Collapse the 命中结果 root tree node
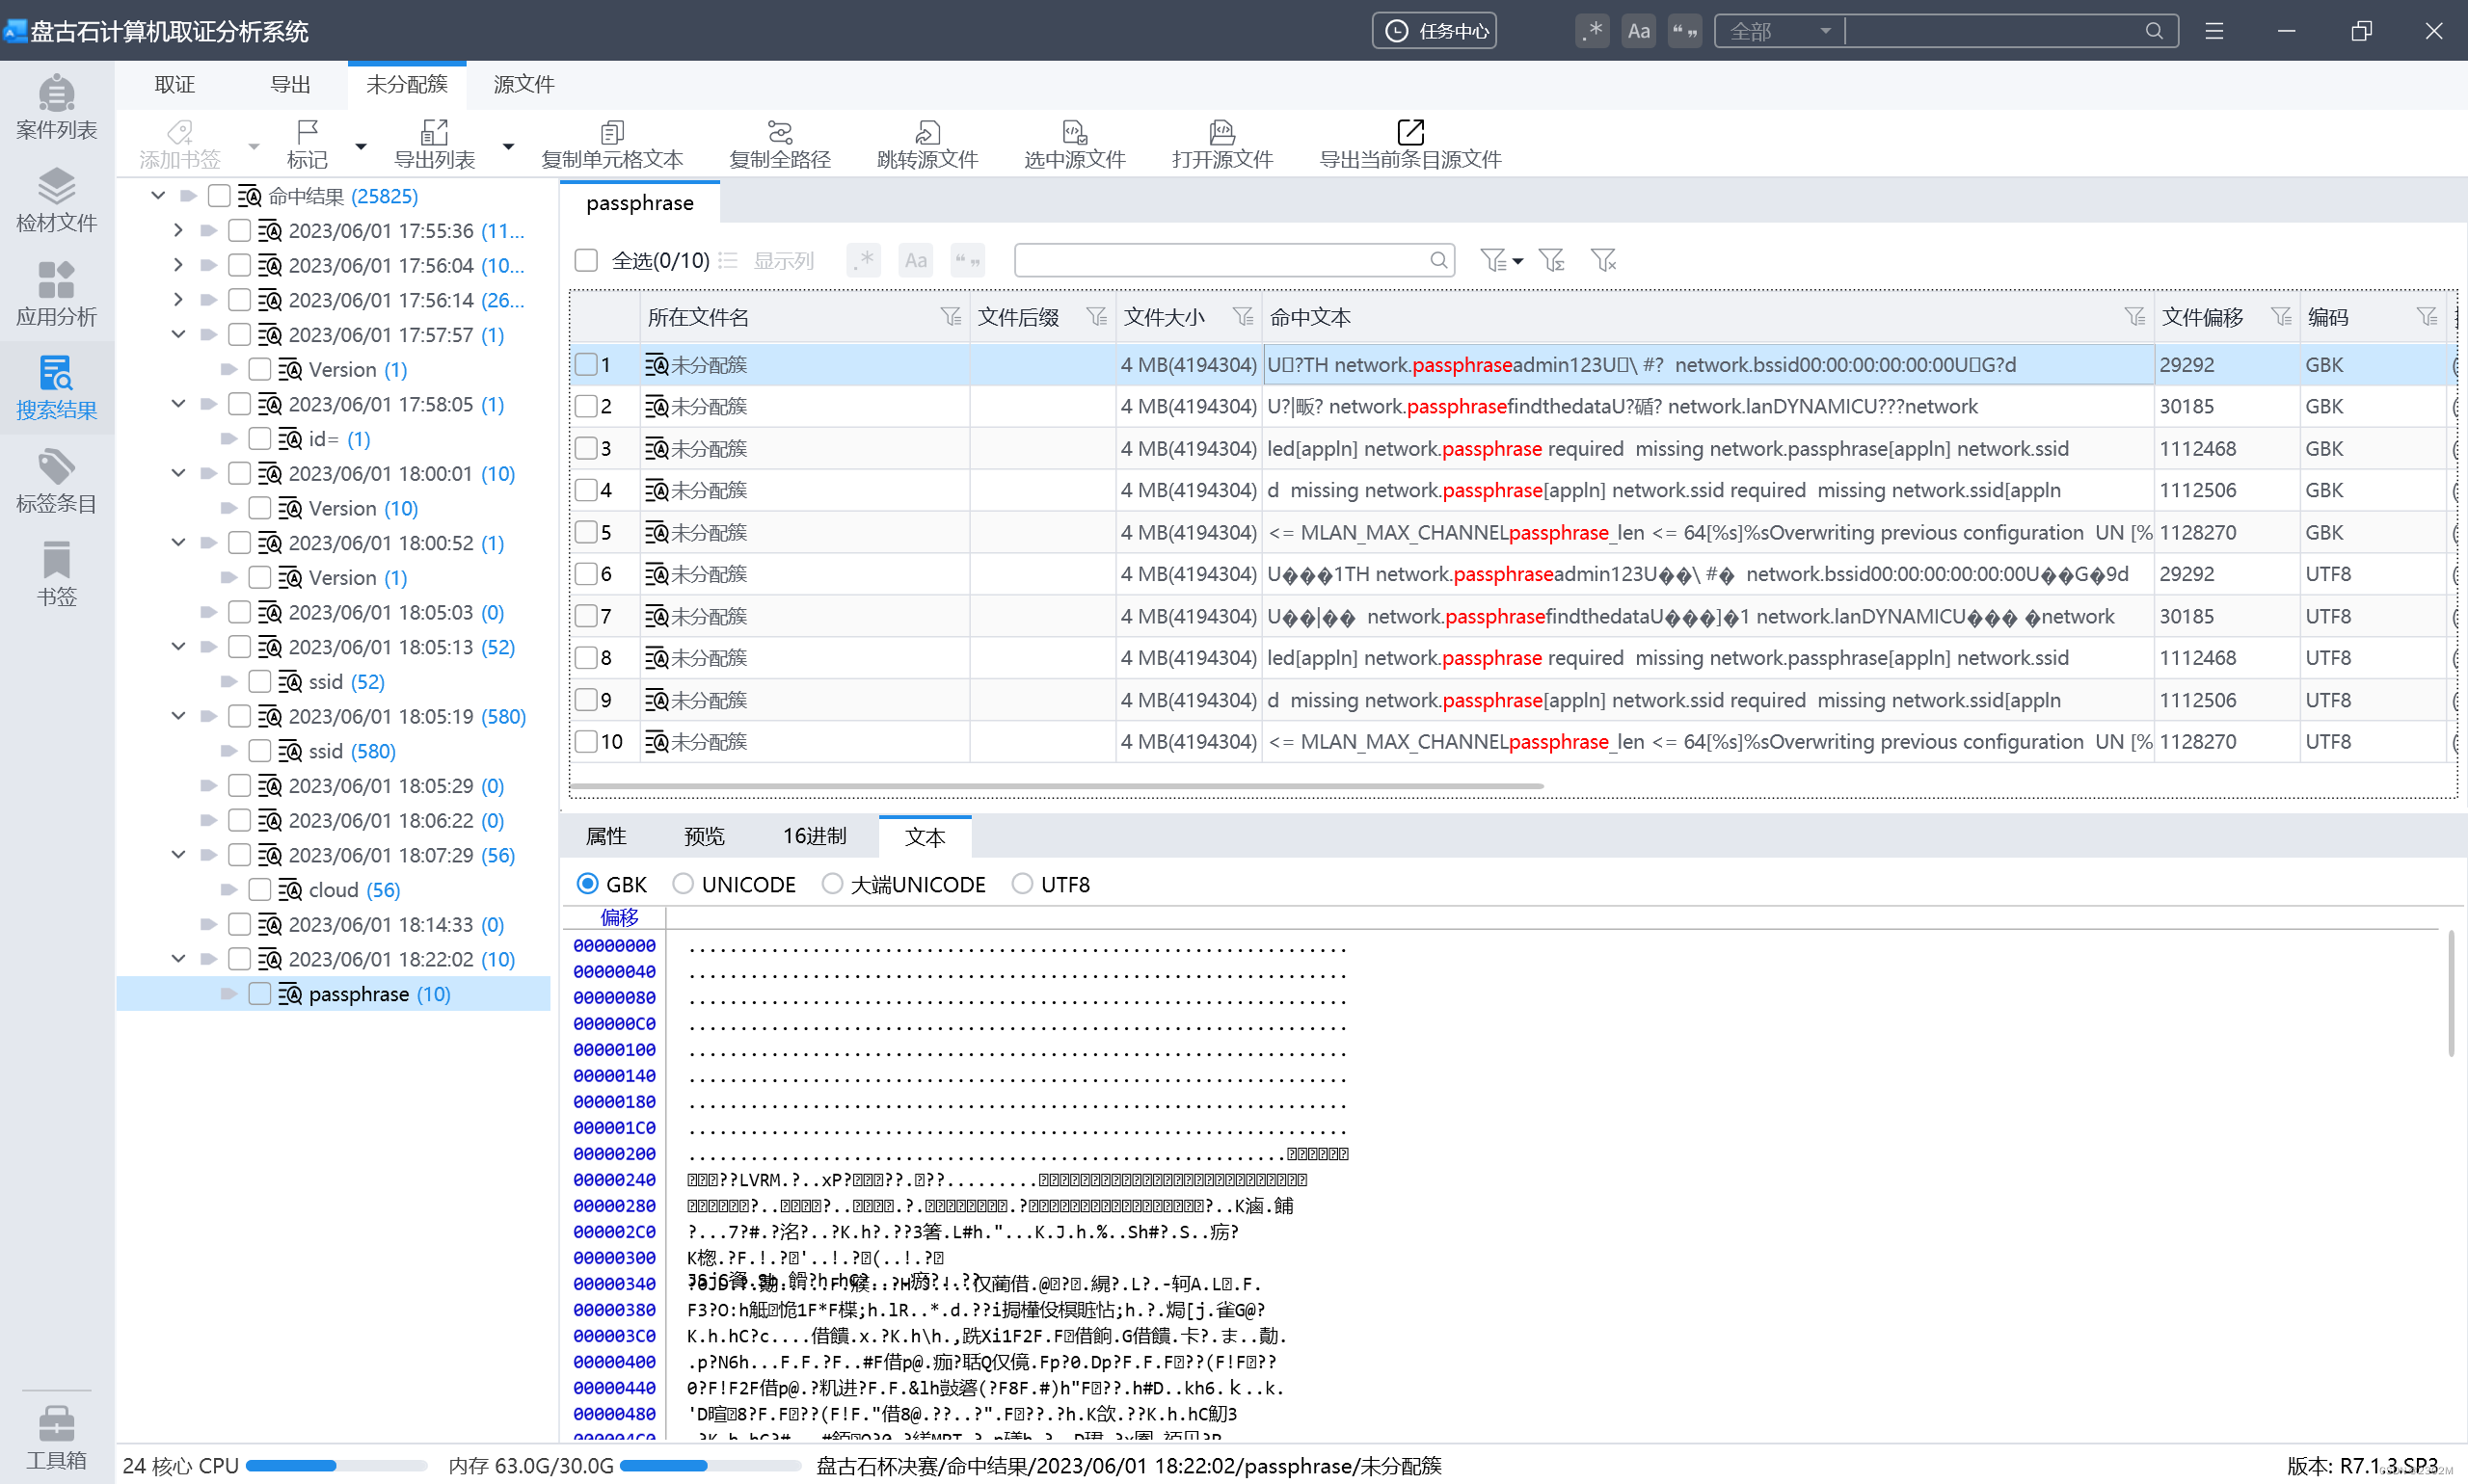 pos(158,195)
